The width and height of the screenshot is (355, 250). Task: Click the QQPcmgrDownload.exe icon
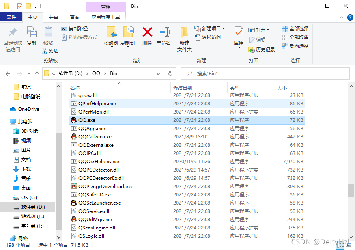click(74, 186)
